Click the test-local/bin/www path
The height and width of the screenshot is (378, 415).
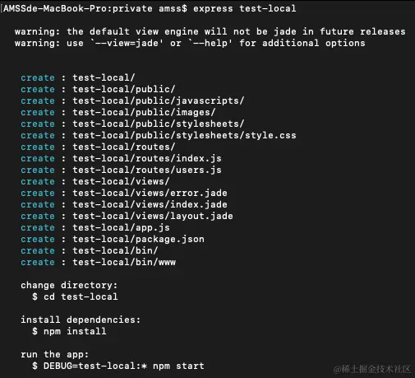(124, 262)
